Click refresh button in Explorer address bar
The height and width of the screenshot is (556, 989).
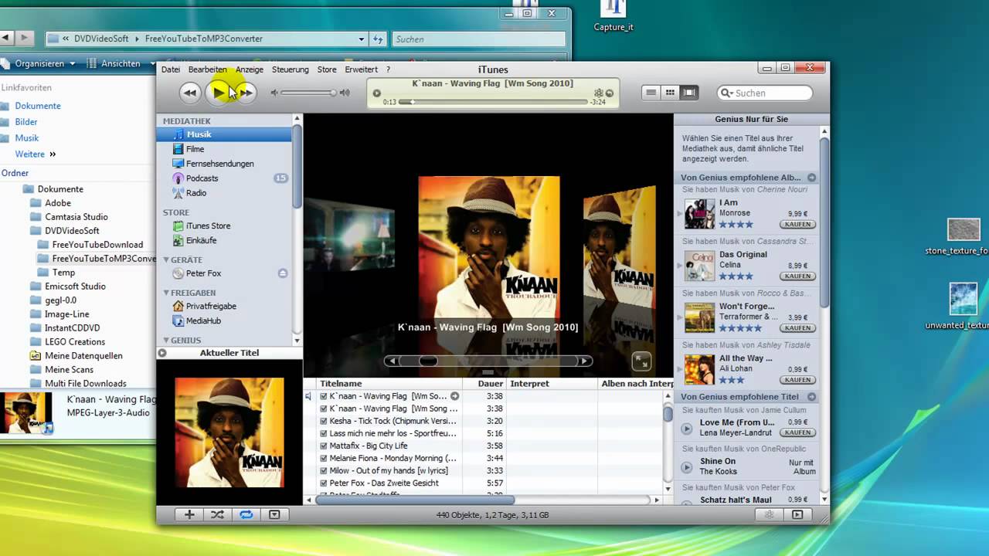click(378, 39)
